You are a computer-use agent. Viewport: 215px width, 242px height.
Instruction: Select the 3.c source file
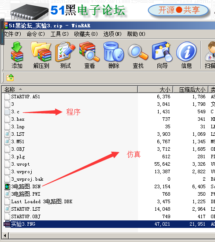(x=15, y=112)
